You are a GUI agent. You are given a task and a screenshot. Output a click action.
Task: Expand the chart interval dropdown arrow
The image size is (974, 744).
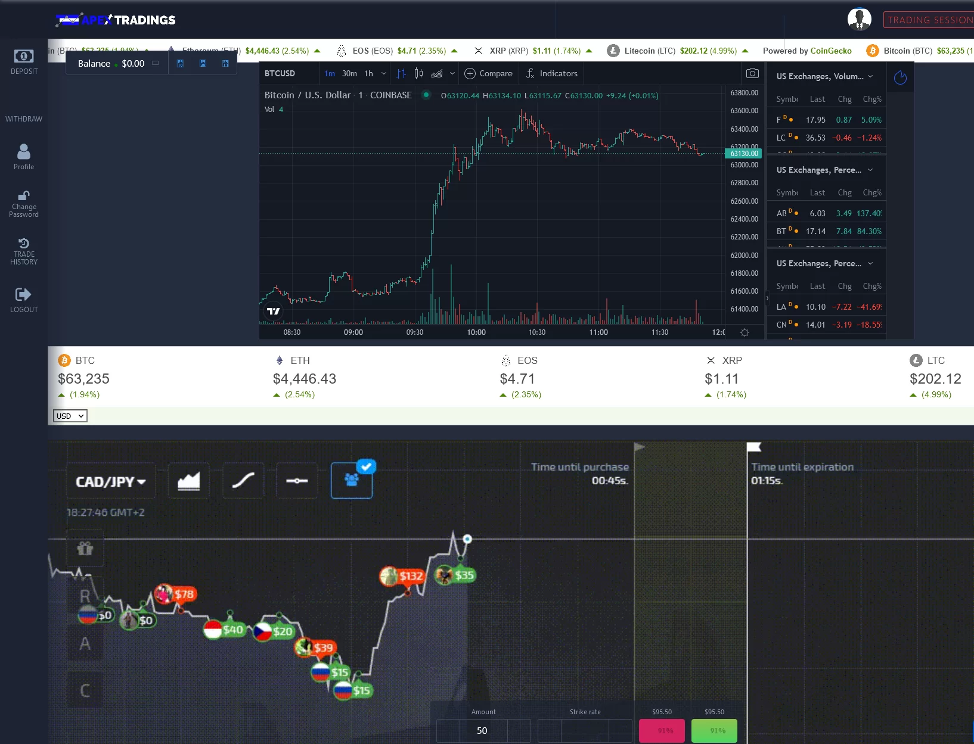pos(383,73)
